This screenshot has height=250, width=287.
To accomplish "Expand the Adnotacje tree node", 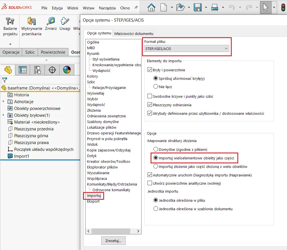I will (x=3, y=101).
